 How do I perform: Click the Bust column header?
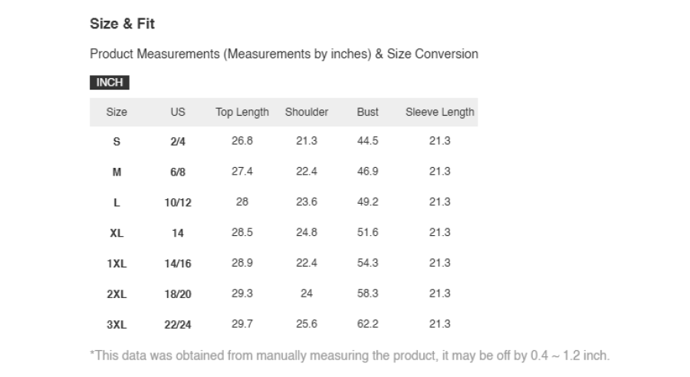pyautogui.click(x=367, y=112)
